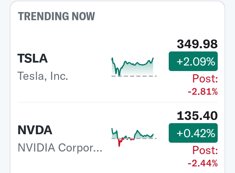Select the -2.81% post-market change value
Viewport: 235px width, 173px height.
(202, 92)
